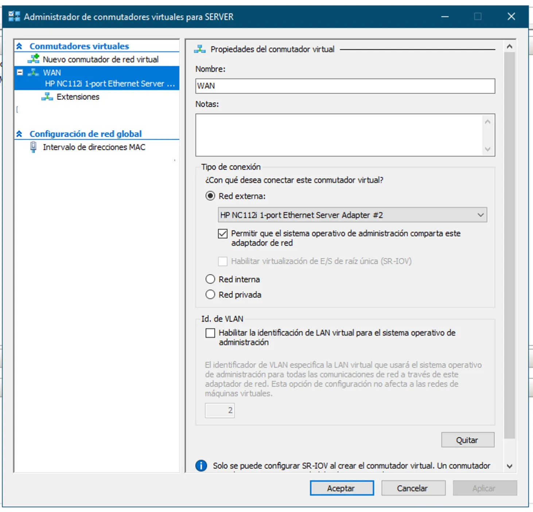Collapse the Conmutadores virtuales section
533x512 pixels.
[19, 46]
